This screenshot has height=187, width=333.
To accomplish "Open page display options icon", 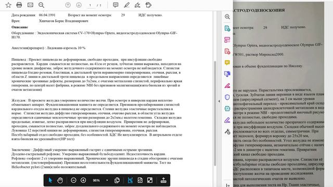I will [x=117, y=180].
